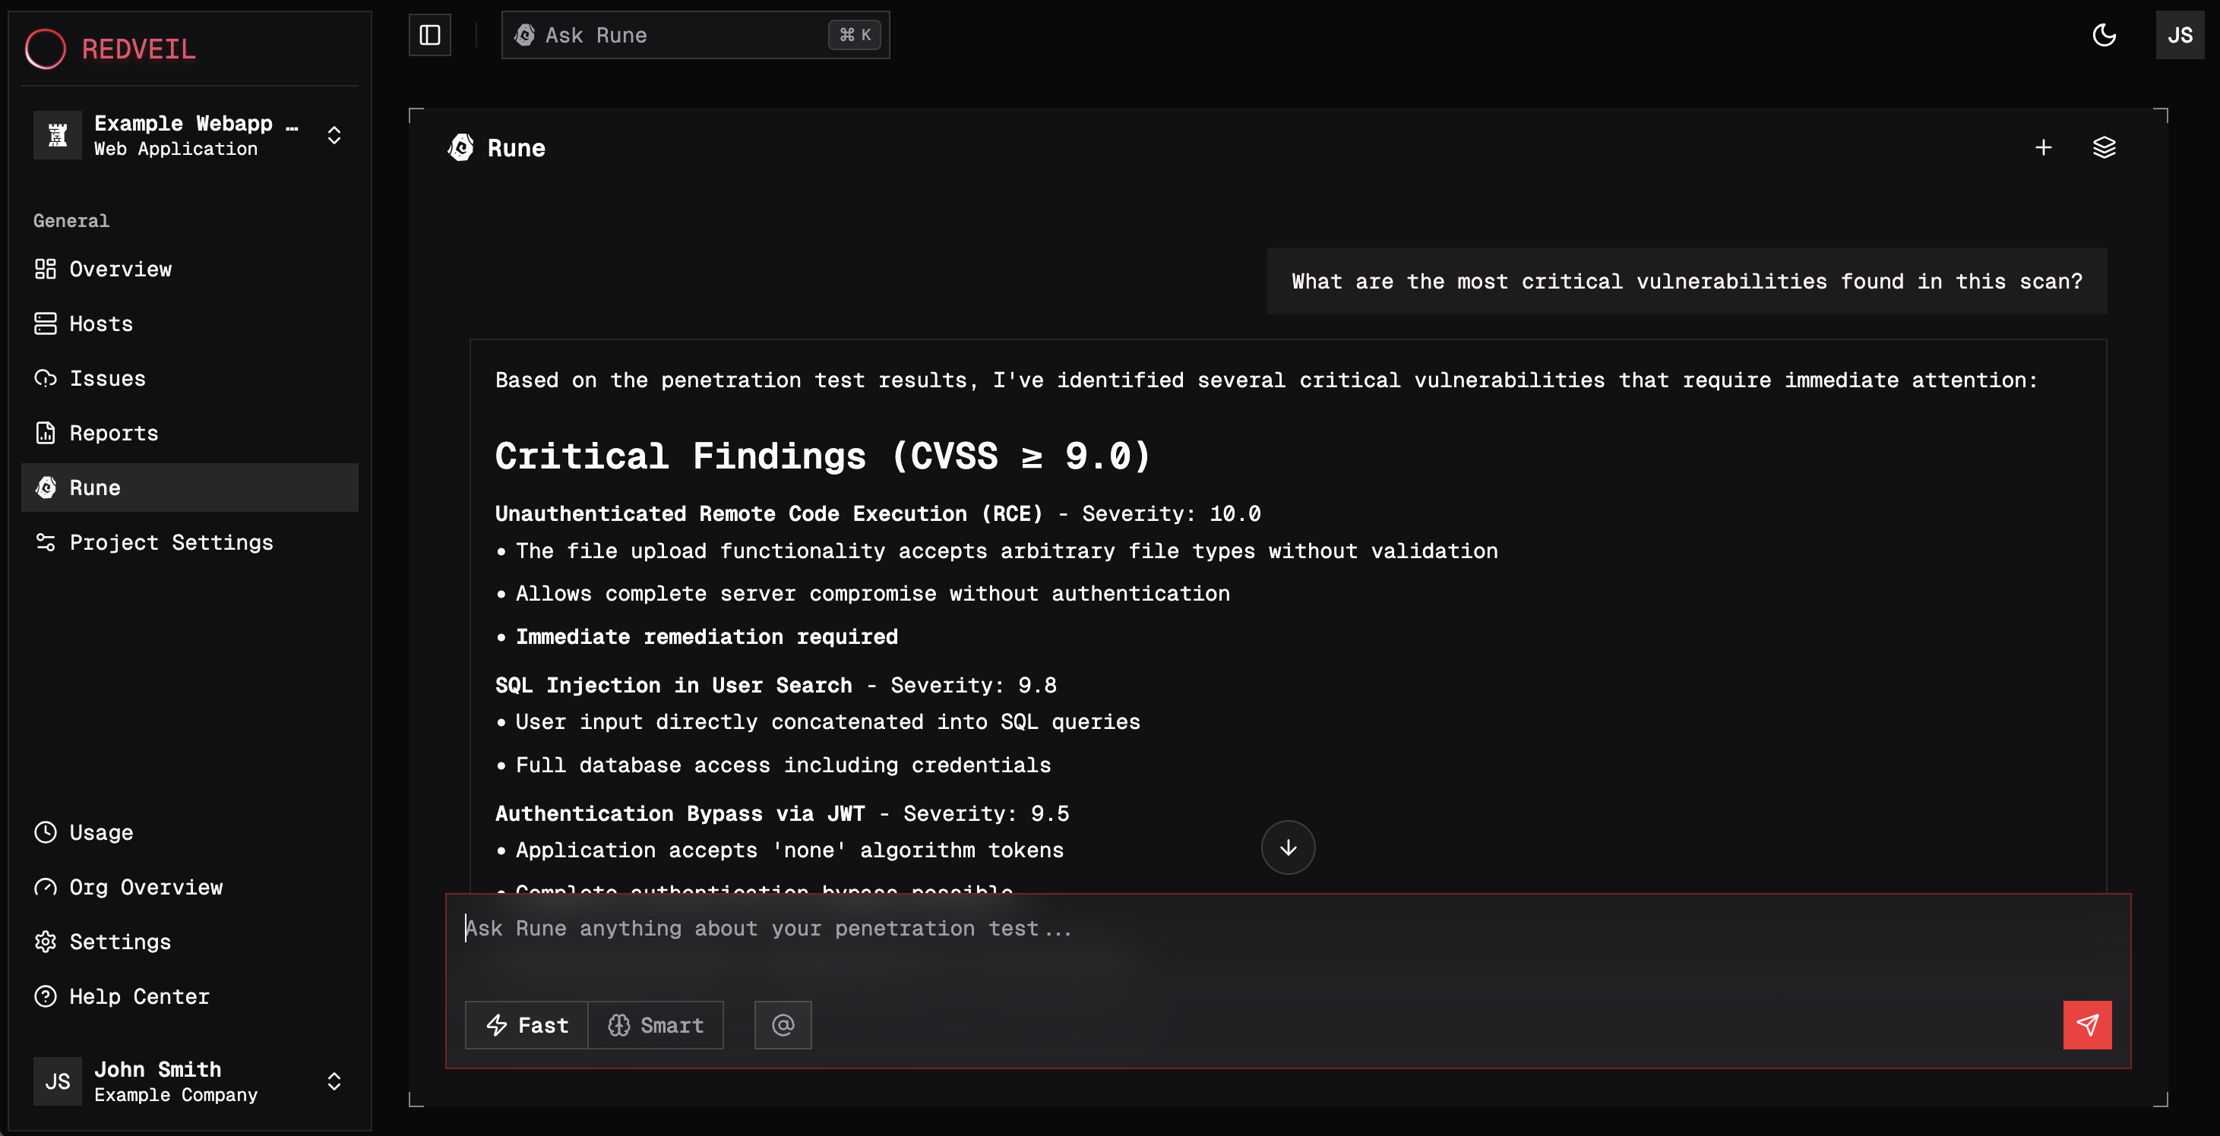Select the Hosts section icon
Screen dimensions: 2220x1136
coord(46,323)
